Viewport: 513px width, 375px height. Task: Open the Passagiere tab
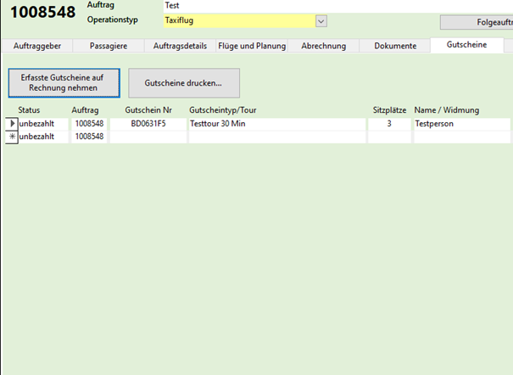(x=108, y=46)
